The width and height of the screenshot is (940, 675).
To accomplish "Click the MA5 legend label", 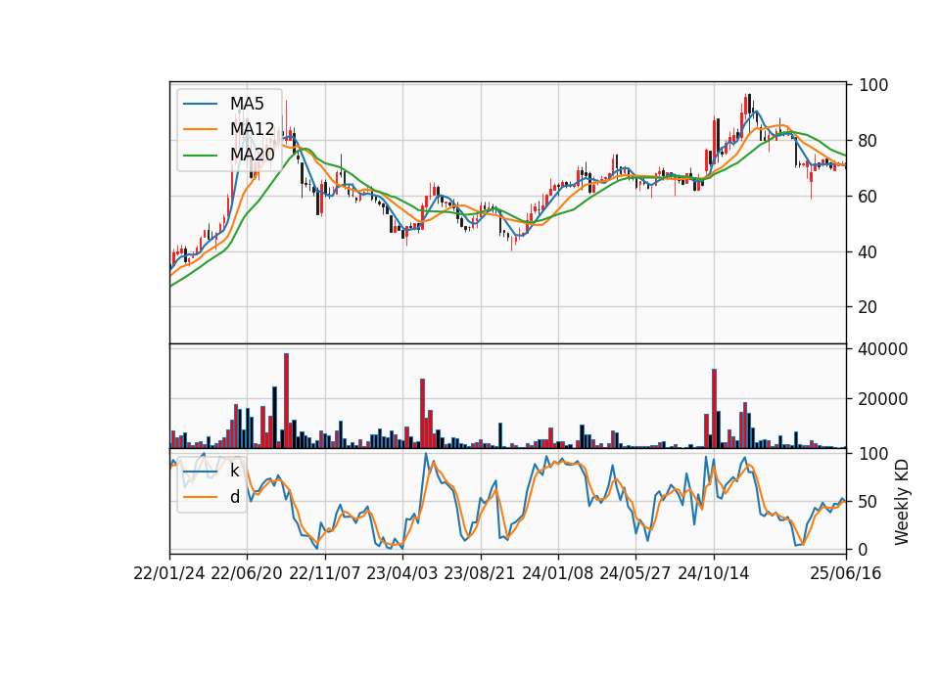I will tap(247, 104).
